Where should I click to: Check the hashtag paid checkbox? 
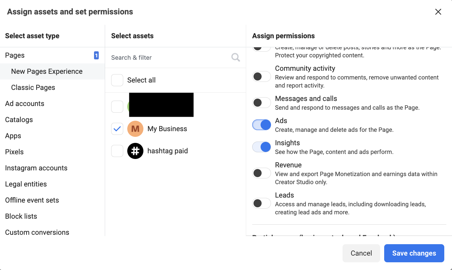[x=117, y=151]
